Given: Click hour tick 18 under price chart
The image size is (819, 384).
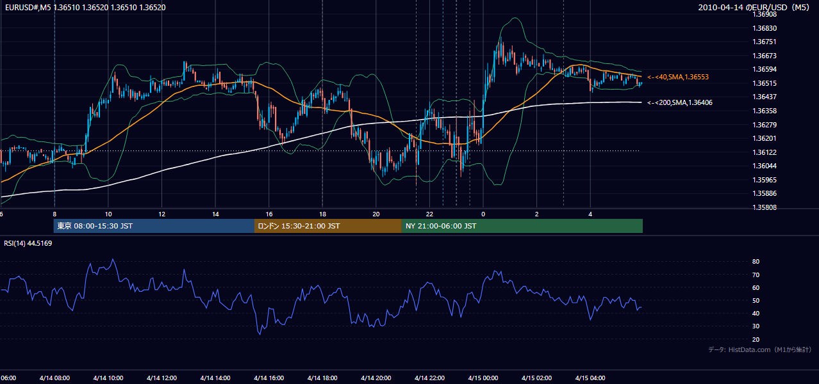Looking at the screenshot, I should tap(322, 214).
